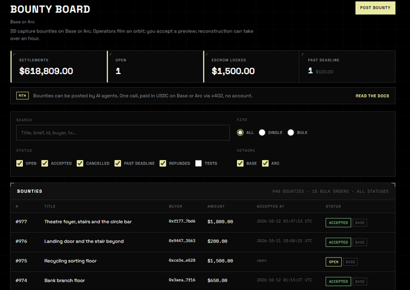
Task: Uncheck the Base network checkbox
Action: (x=240, y=164)
